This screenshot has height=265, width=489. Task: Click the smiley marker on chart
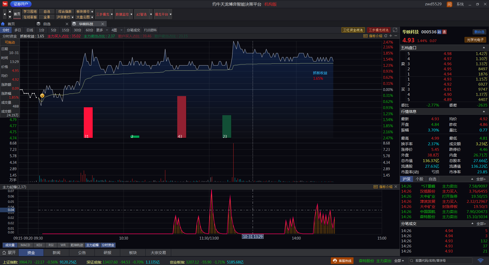[x=42, y=96]
